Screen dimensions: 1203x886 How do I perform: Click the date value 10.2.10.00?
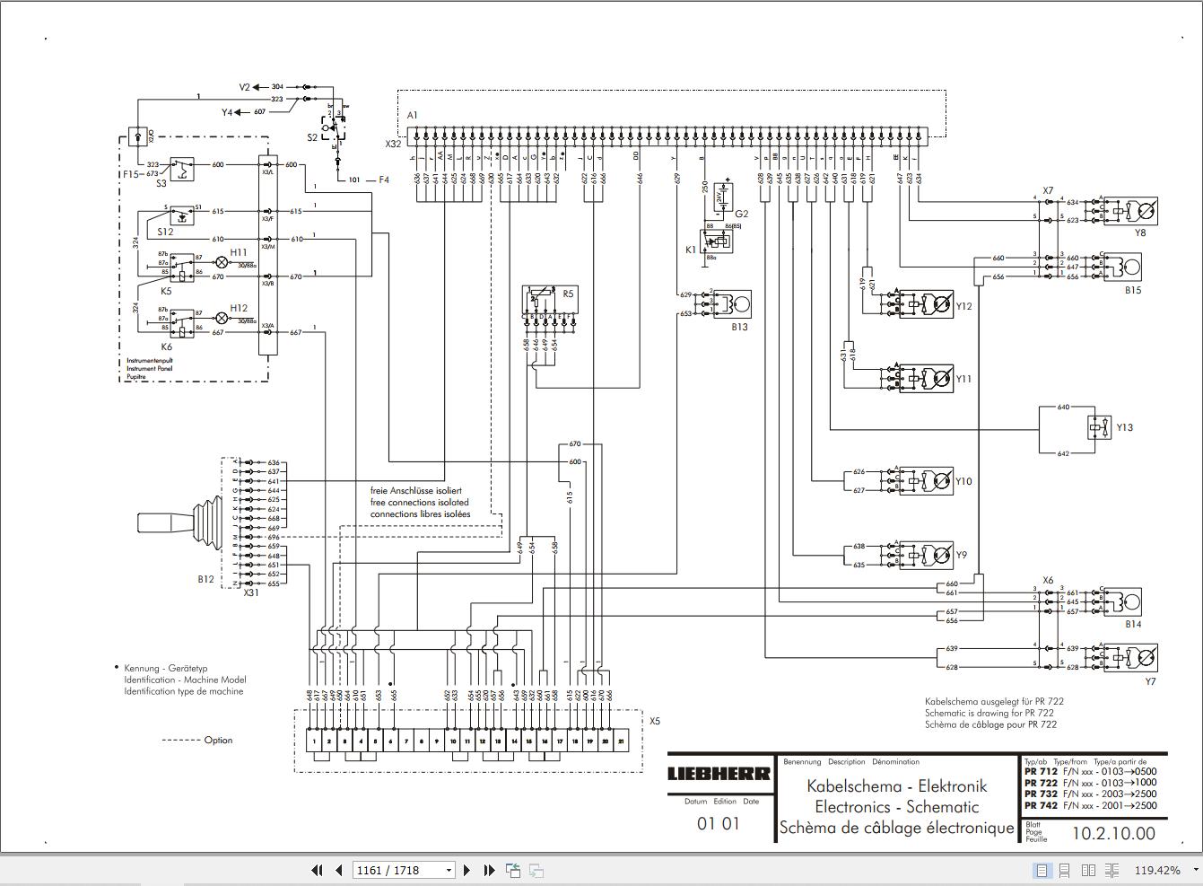click(1112, 834)
